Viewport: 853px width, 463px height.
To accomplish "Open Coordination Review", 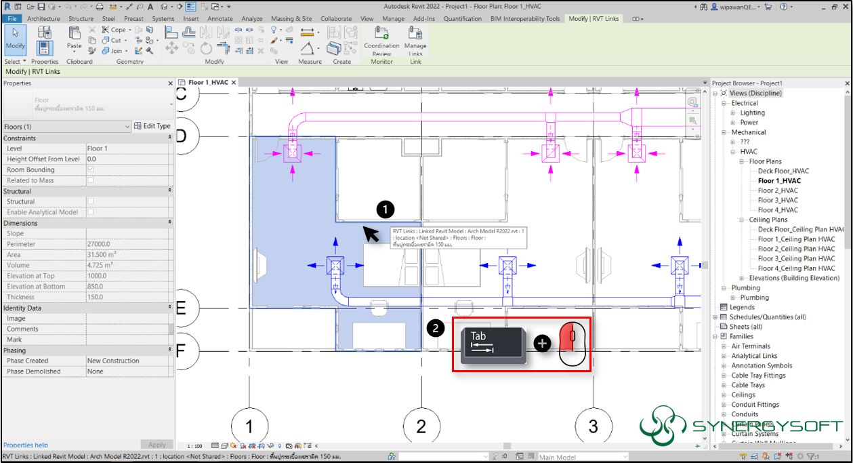I will click(381, 42).
